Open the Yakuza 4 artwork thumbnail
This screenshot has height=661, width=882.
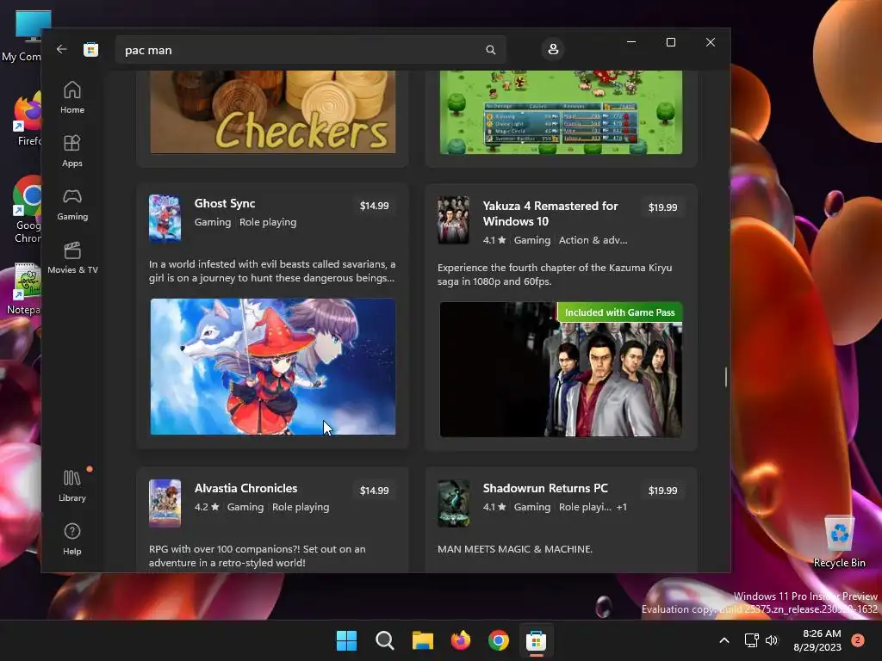point(561,369)
